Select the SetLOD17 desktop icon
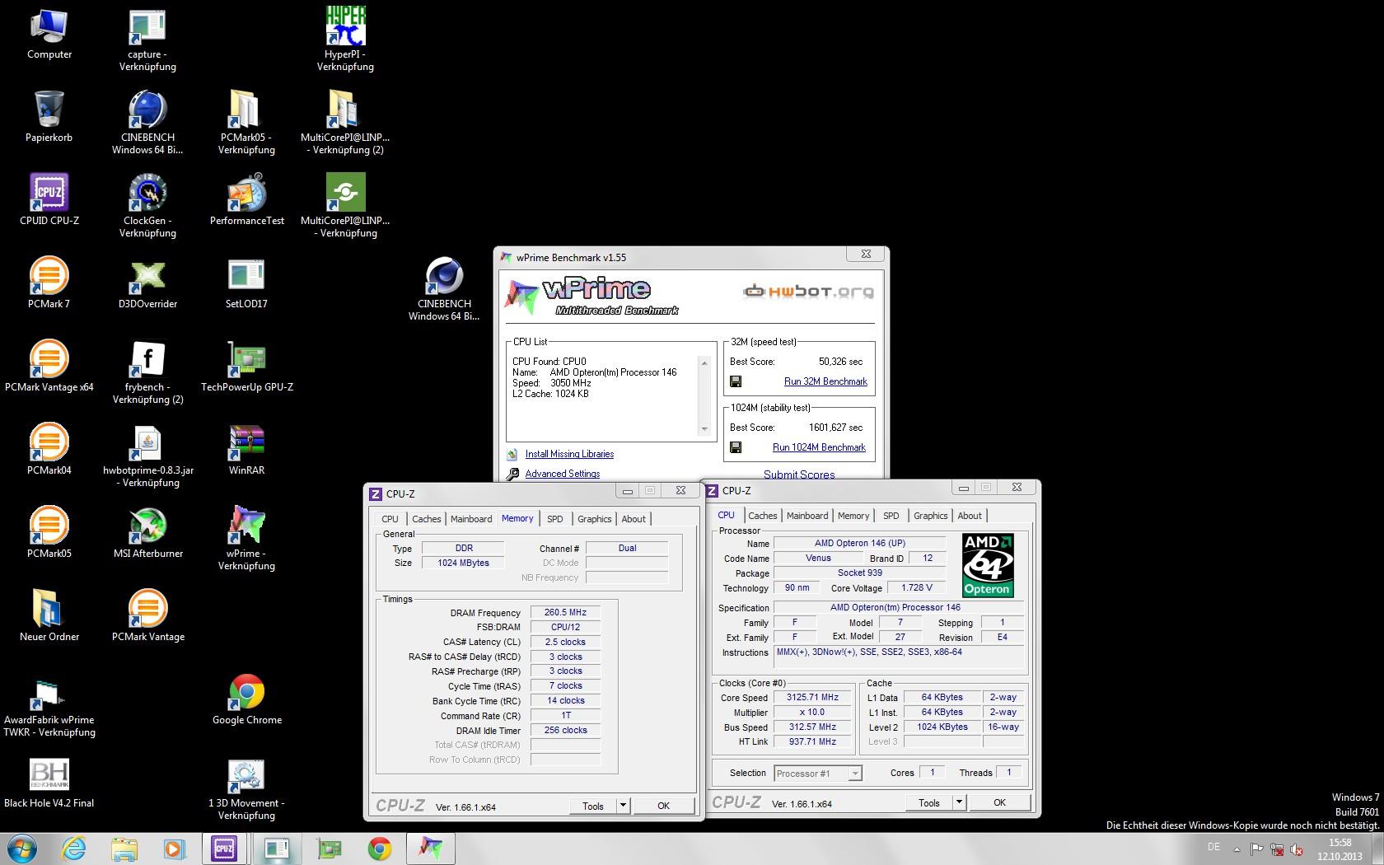 click(x=247, y=283)
